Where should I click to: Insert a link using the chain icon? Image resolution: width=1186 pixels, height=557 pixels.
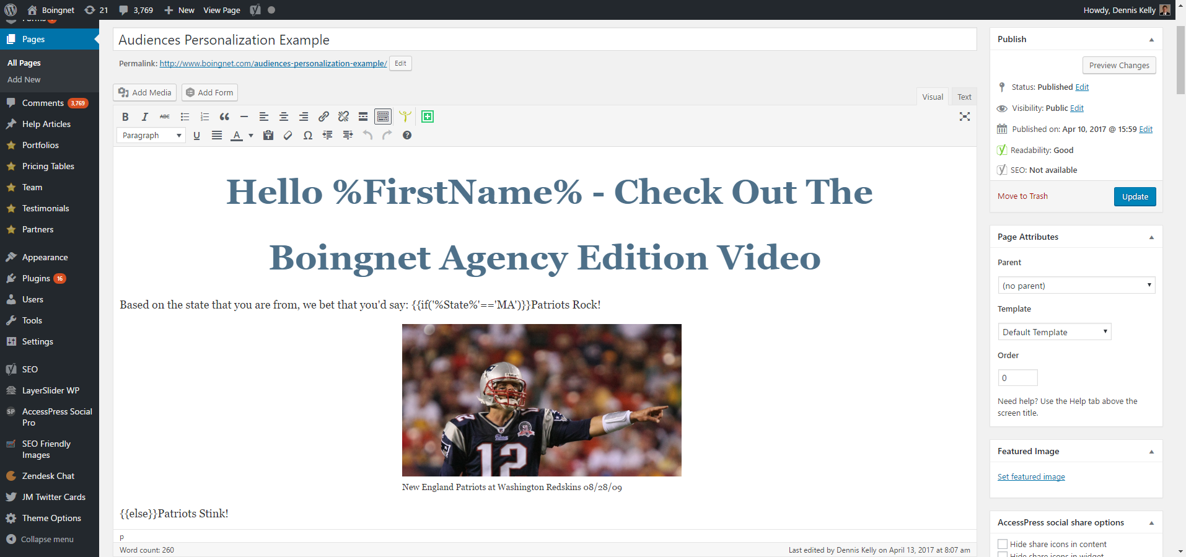tap(323, 116)
